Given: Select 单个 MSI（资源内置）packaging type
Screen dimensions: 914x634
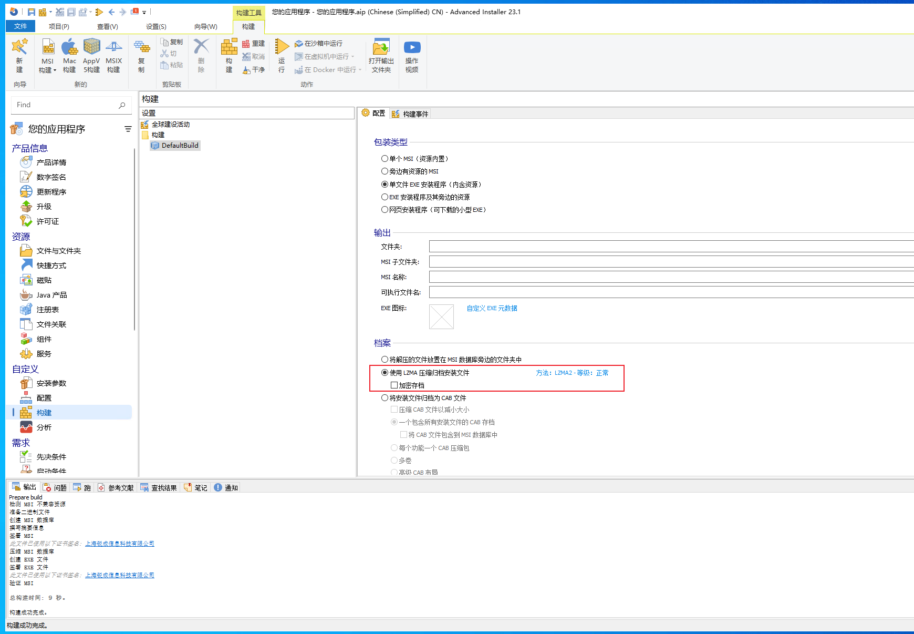Looking at the screenshot, I should point(385,158).
